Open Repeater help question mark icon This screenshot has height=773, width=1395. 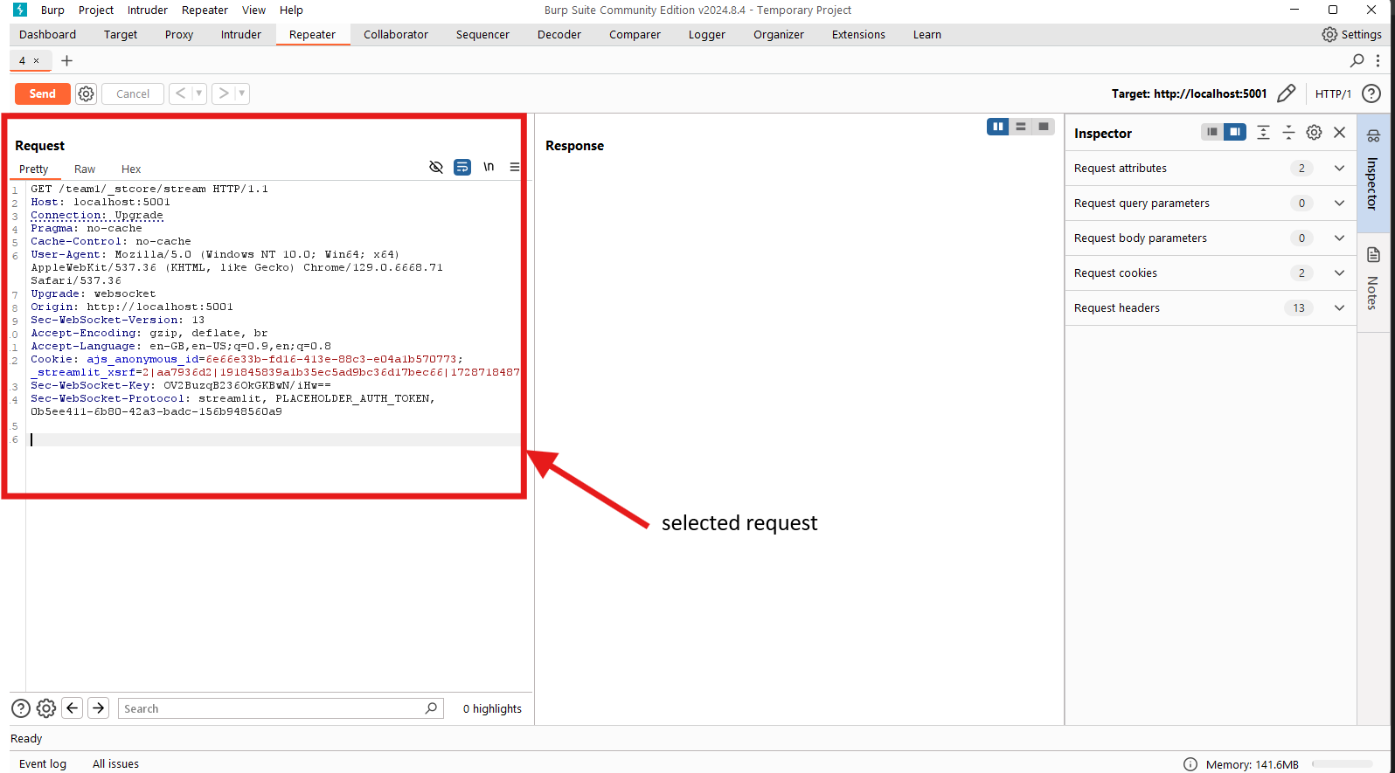pyautogui.click(x=1371, y=93)
